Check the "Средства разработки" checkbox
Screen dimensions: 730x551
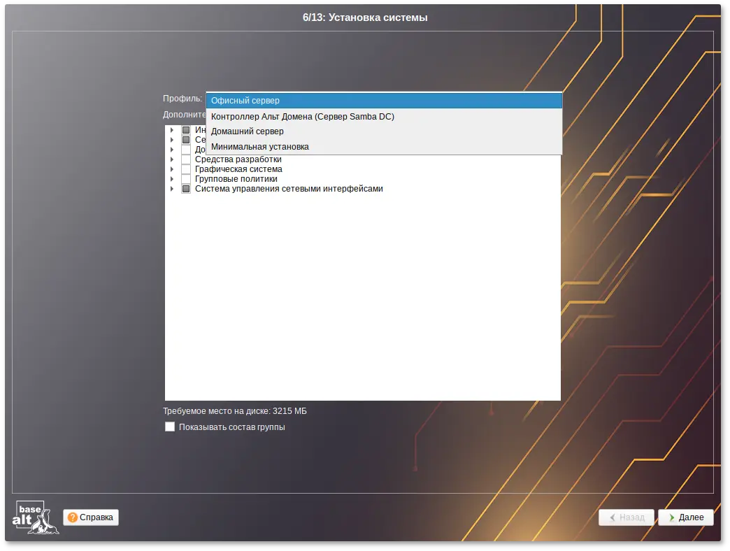point(186,159)
